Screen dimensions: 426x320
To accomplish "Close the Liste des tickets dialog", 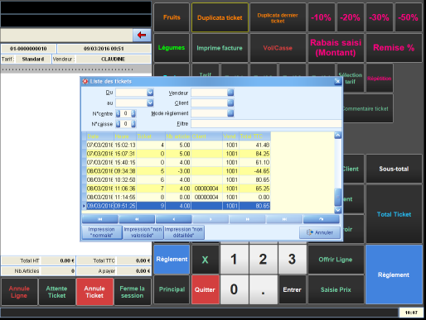I will (x=337, y=81).
